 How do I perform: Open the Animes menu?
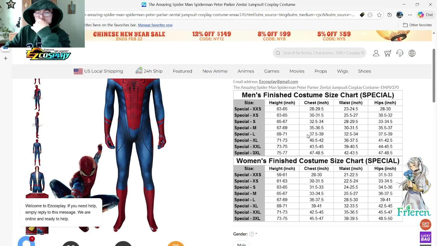point(246,71)
